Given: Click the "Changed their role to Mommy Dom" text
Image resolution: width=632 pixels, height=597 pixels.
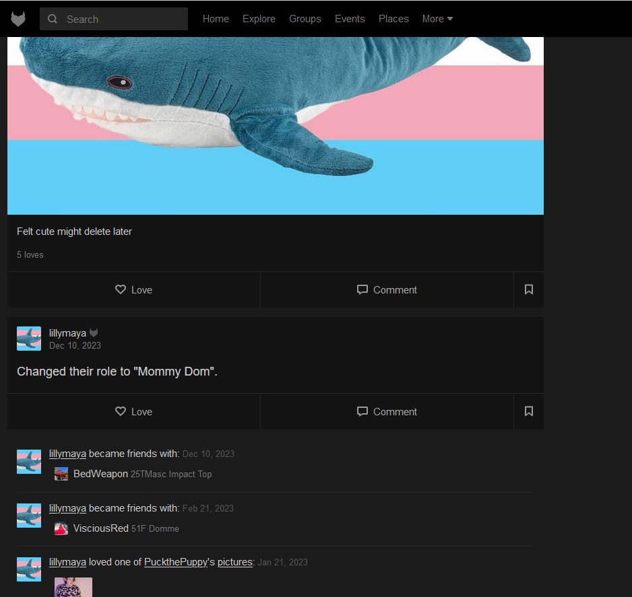Looking at the screenshot, I should point(117,371).
